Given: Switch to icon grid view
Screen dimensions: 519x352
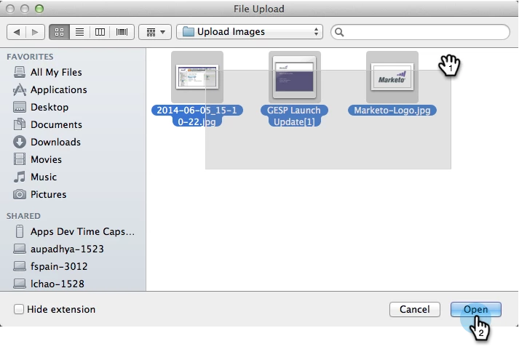Looking at the screenshot, I should [x=59, y=32].
